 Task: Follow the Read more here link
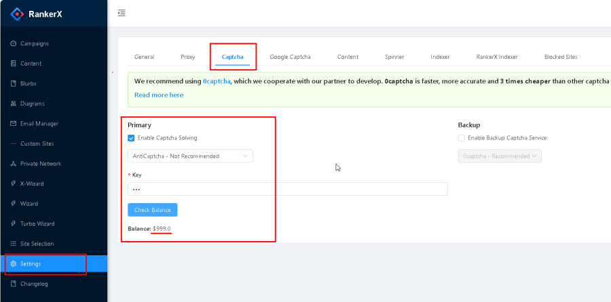pyautogui.click(x=159, y=95)
